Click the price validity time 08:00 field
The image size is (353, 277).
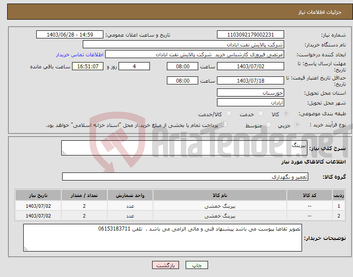(x=183, y=80)
